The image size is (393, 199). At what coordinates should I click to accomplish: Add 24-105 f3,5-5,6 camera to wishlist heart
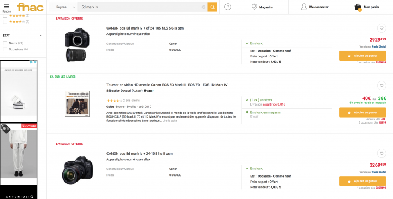pyautogui.click(x=382, y=28)
